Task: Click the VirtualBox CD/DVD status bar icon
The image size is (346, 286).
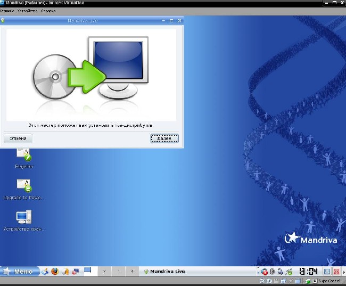Action: click(269, 281)
